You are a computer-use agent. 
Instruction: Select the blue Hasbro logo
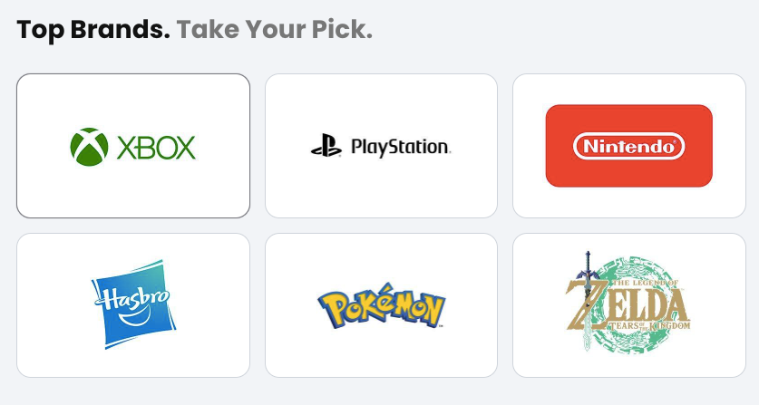point(133,304)
